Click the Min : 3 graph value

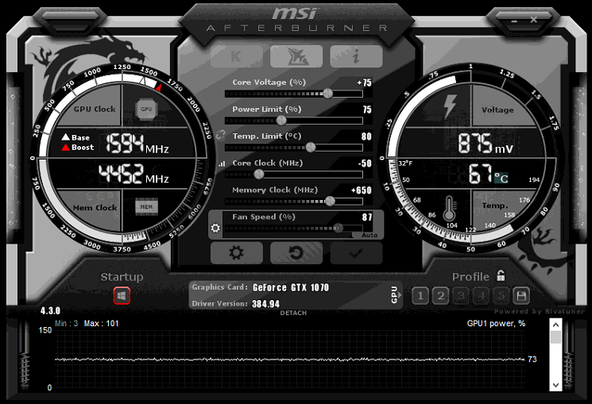click(x=67, y=324)
